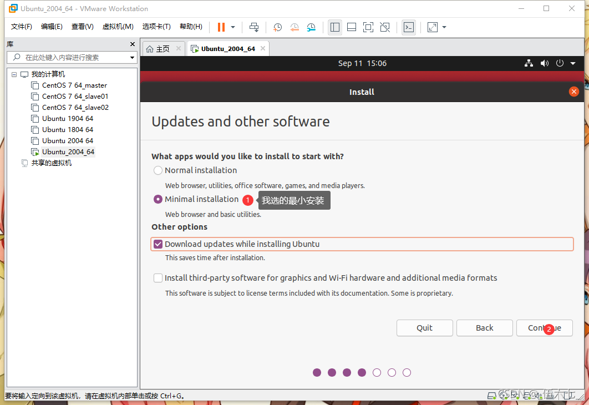The width and height of the screenshot is (589, 405).
Task: Open Ubuntu system menu arrow
Action: pos(573,63)
